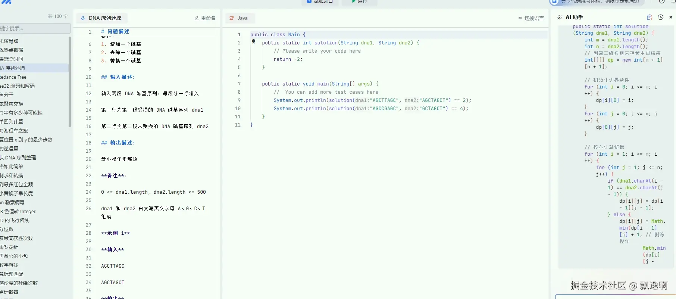Select the B 色值转 Integer problem
Image resolution: width=676 pixels, height=299 pixels.
pos(18,211)
